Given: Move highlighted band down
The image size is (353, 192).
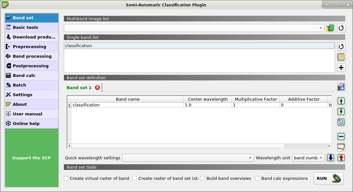Looking at the screenshot, I should coord(341,111).
